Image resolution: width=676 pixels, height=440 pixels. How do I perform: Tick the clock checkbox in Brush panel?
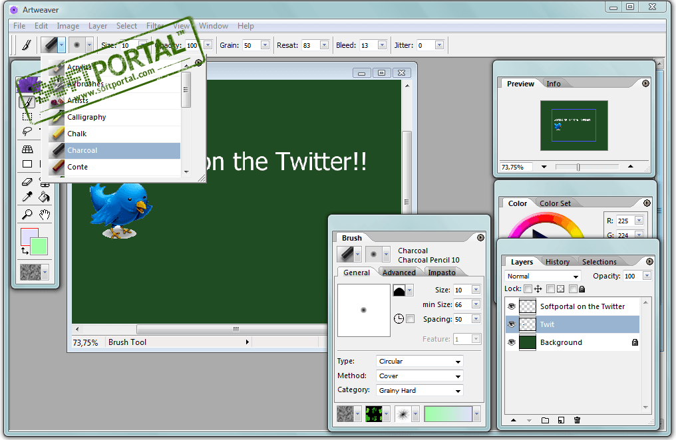410,319
